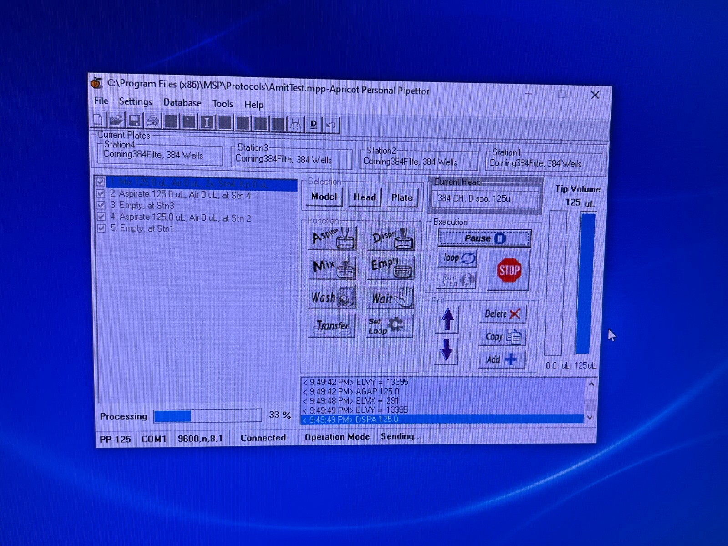Open a protocol file via the folder icon
Screen dimensions: 728x546
point(116,120)
